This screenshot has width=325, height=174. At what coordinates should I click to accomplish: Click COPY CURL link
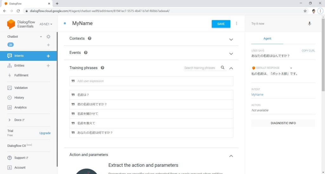(308, 50)
